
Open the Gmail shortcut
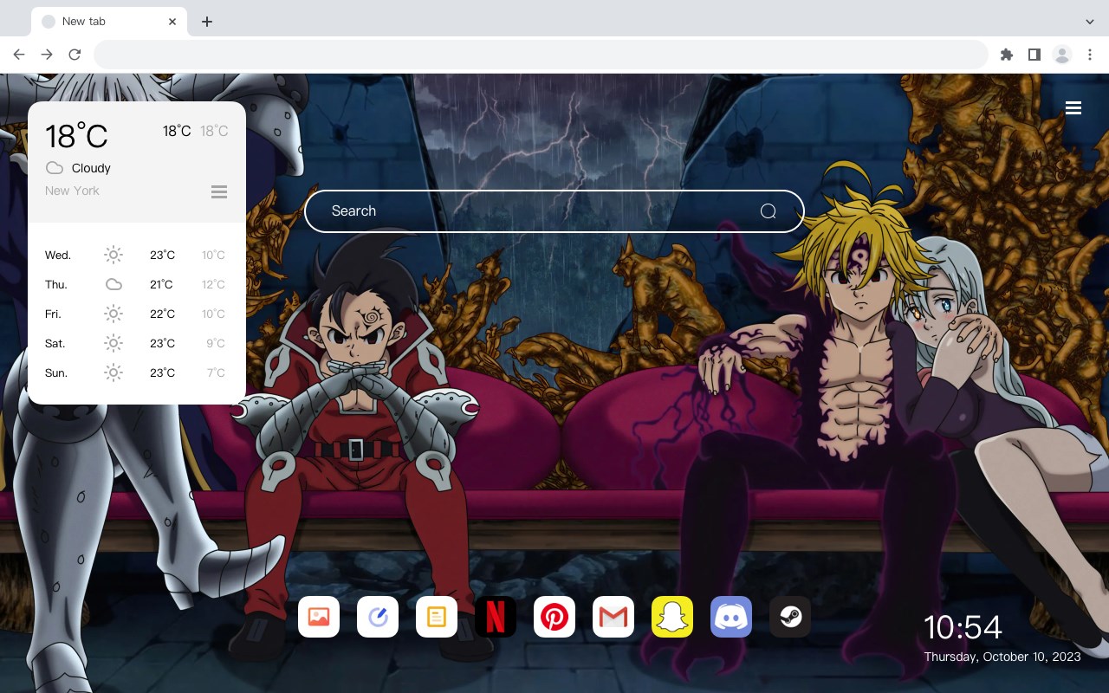613,617
